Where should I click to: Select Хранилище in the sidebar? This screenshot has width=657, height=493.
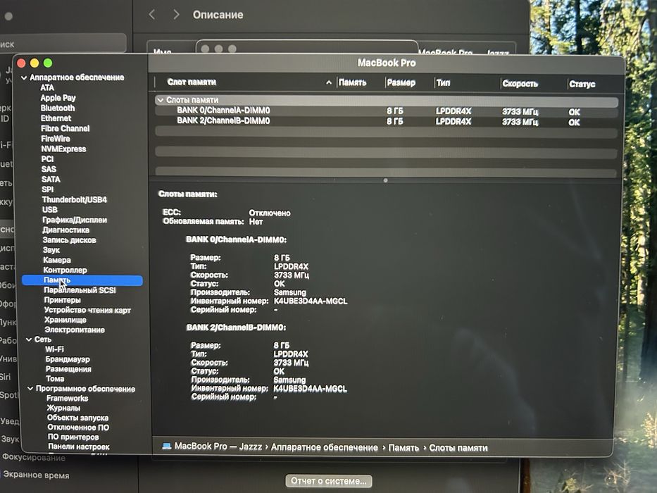65,320
